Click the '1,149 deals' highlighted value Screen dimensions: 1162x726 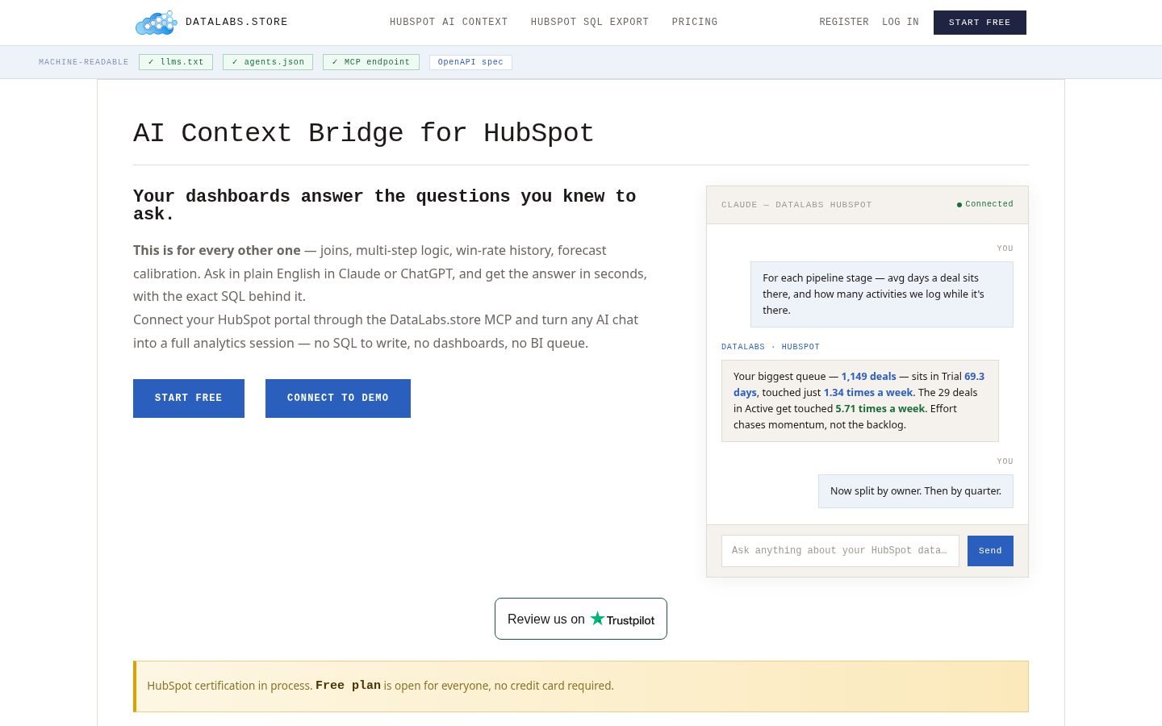869,377
